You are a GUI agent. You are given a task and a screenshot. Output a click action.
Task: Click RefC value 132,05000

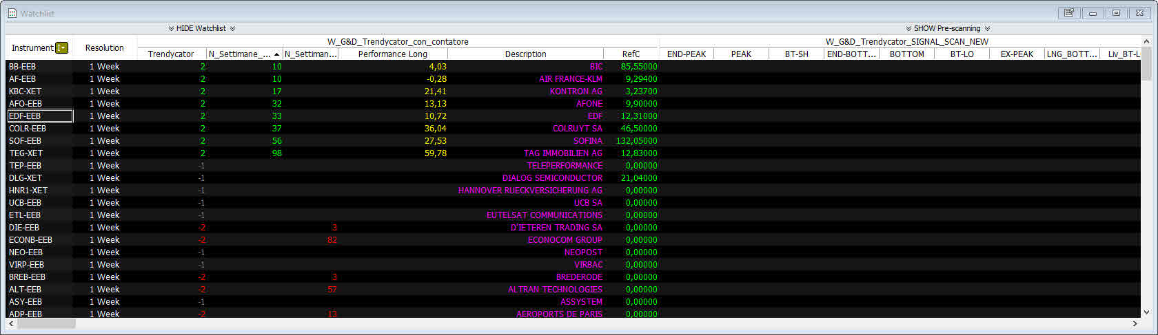[x=636, y=141]
